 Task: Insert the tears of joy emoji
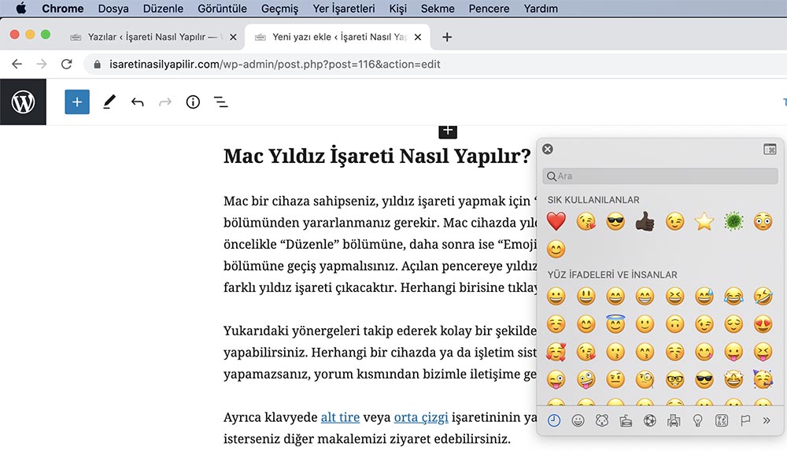(x=733, y=296)
